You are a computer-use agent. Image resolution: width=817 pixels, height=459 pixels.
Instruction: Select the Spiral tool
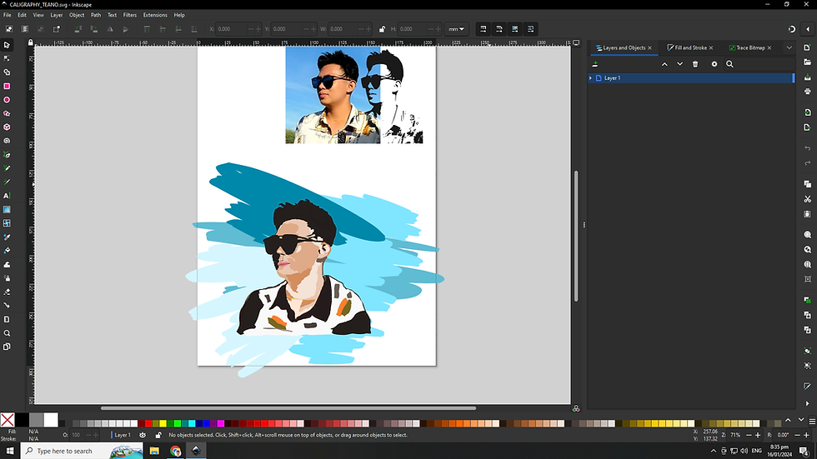click(7, 141)
